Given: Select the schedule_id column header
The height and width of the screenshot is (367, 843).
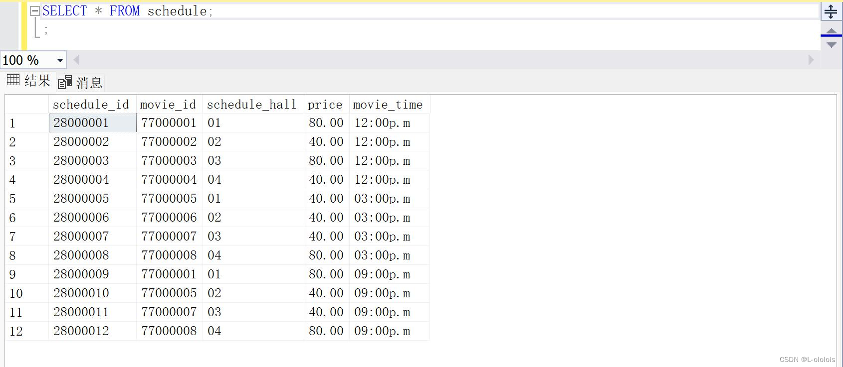Looking at the screenshot, I should point(92,104).
